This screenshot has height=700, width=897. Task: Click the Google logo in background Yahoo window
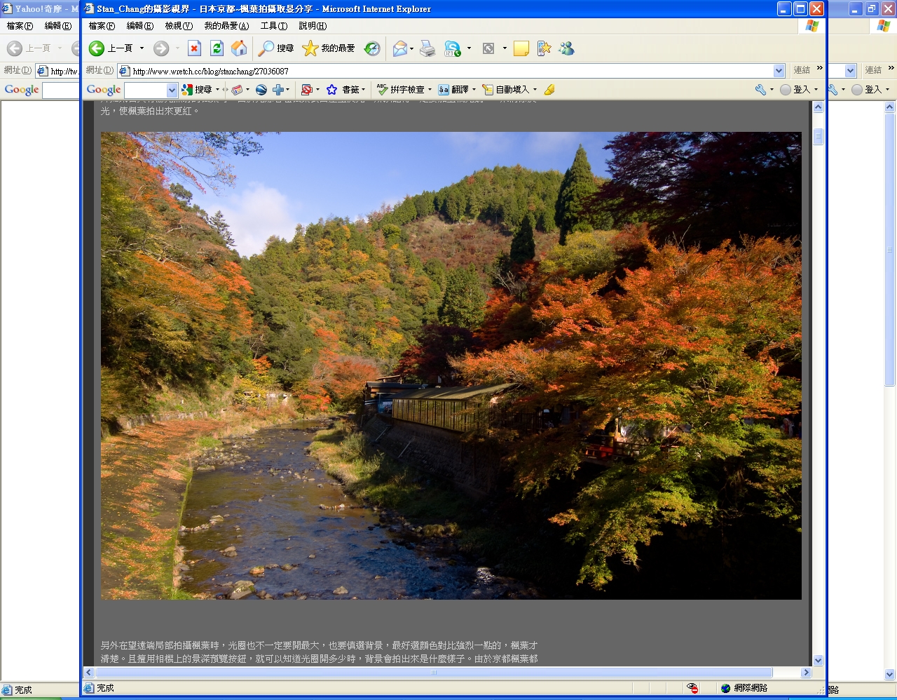tap(22, 90)
